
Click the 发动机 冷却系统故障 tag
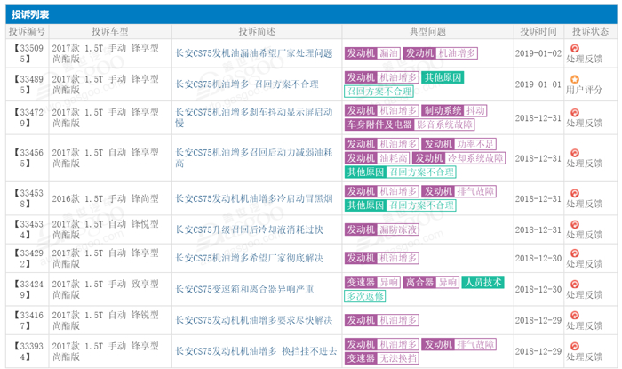click(459, 158)
